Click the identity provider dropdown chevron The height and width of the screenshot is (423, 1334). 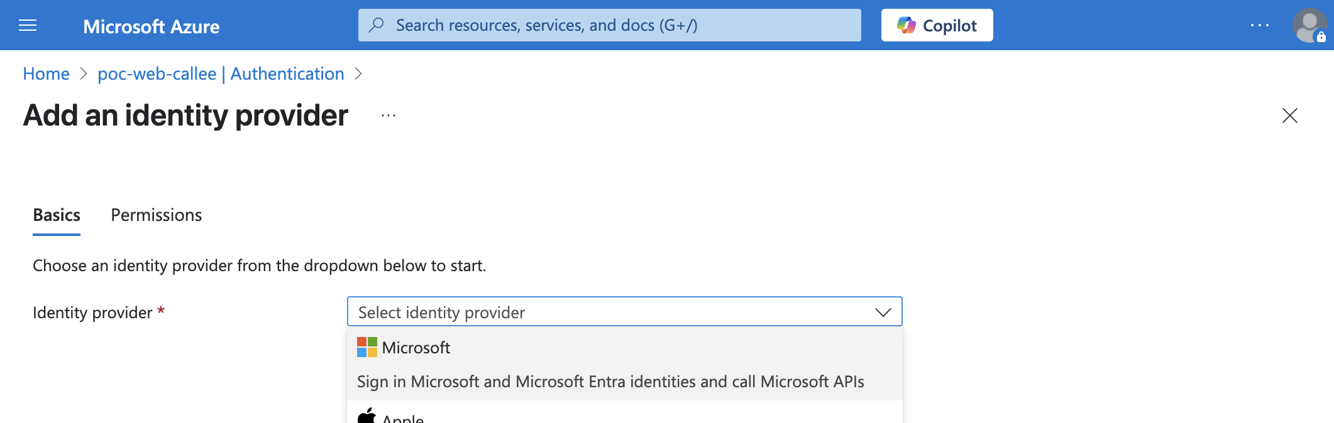click(x=883, y=312)
